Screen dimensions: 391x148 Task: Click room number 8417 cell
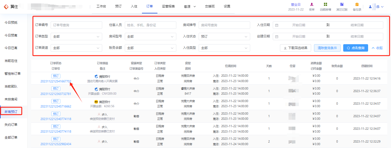tap(188, 94)
